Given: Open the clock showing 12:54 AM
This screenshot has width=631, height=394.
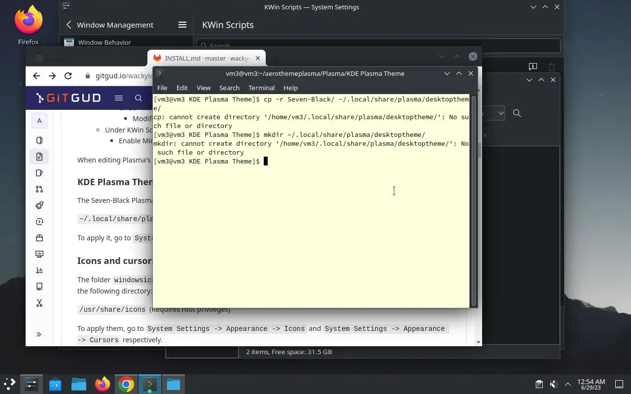Looking at the screenshot, I should click(x=591, y=384).
